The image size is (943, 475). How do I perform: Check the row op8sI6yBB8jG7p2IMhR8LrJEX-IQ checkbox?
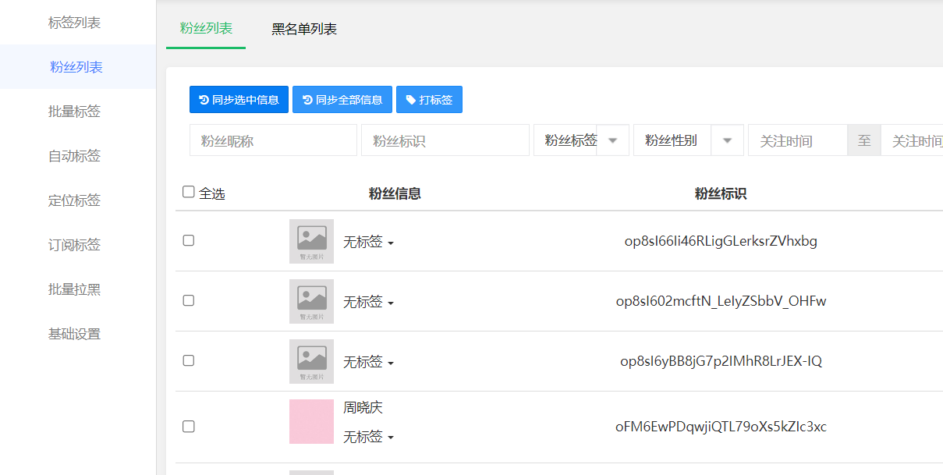(x=189, y=360)
